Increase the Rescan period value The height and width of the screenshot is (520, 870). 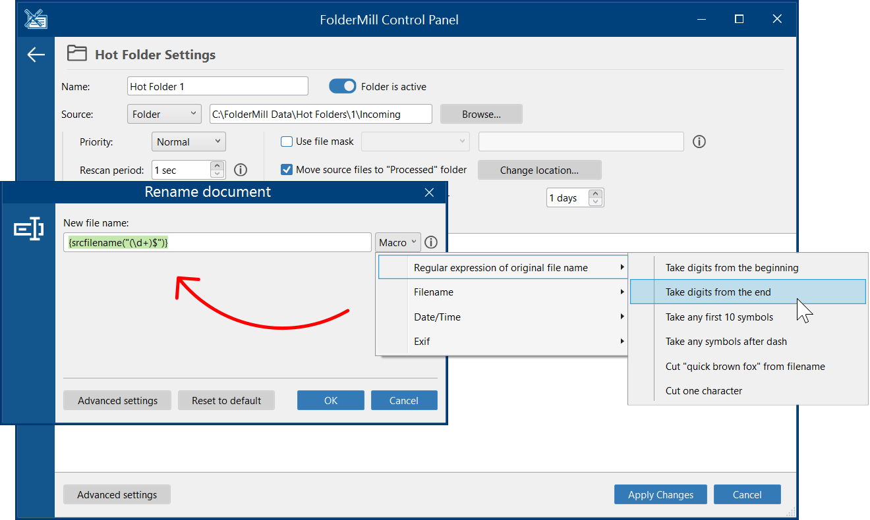(x=218, y=166)
